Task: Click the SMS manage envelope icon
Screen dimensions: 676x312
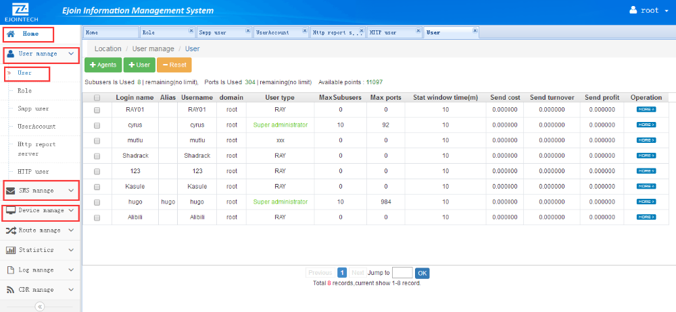Action: [x=11, y=191]
